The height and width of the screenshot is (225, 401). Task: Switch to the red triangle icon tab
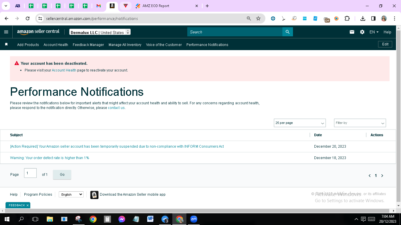coord(126,6)
